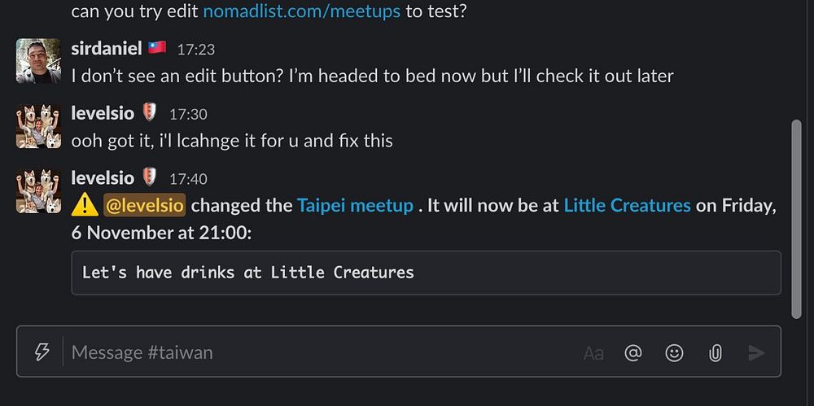Click the 17:40 message timestamp
This screenshot has height=406, width=814.
(x=188, y=179)
